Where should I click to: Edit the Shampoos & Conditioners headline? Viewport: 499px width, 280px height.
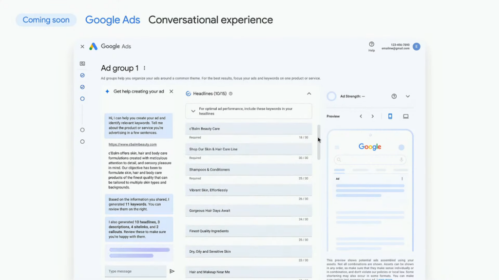pyautogui.click(x=249, y=169)
